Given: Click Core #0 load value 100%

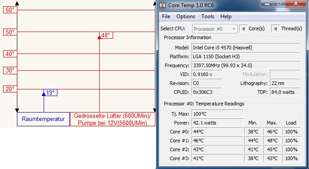Looking at the screenshot, I should tap(291, 132).
